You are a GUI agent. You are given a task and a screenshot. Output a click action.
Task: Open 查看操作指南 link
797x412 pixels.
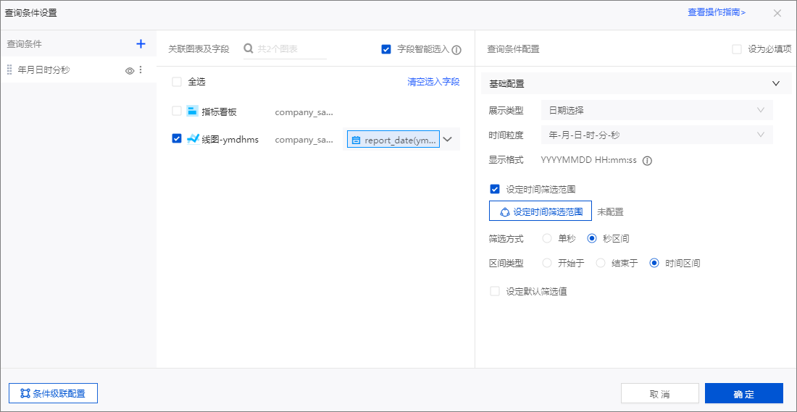point(717,13)
